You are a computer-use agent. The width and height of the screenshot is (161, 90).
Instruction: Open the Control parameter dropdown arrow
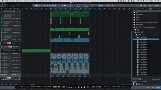(x=31, y=6)
